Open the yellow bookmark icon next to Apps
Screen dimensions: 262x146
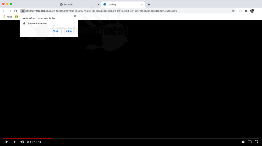pos(17,17)
